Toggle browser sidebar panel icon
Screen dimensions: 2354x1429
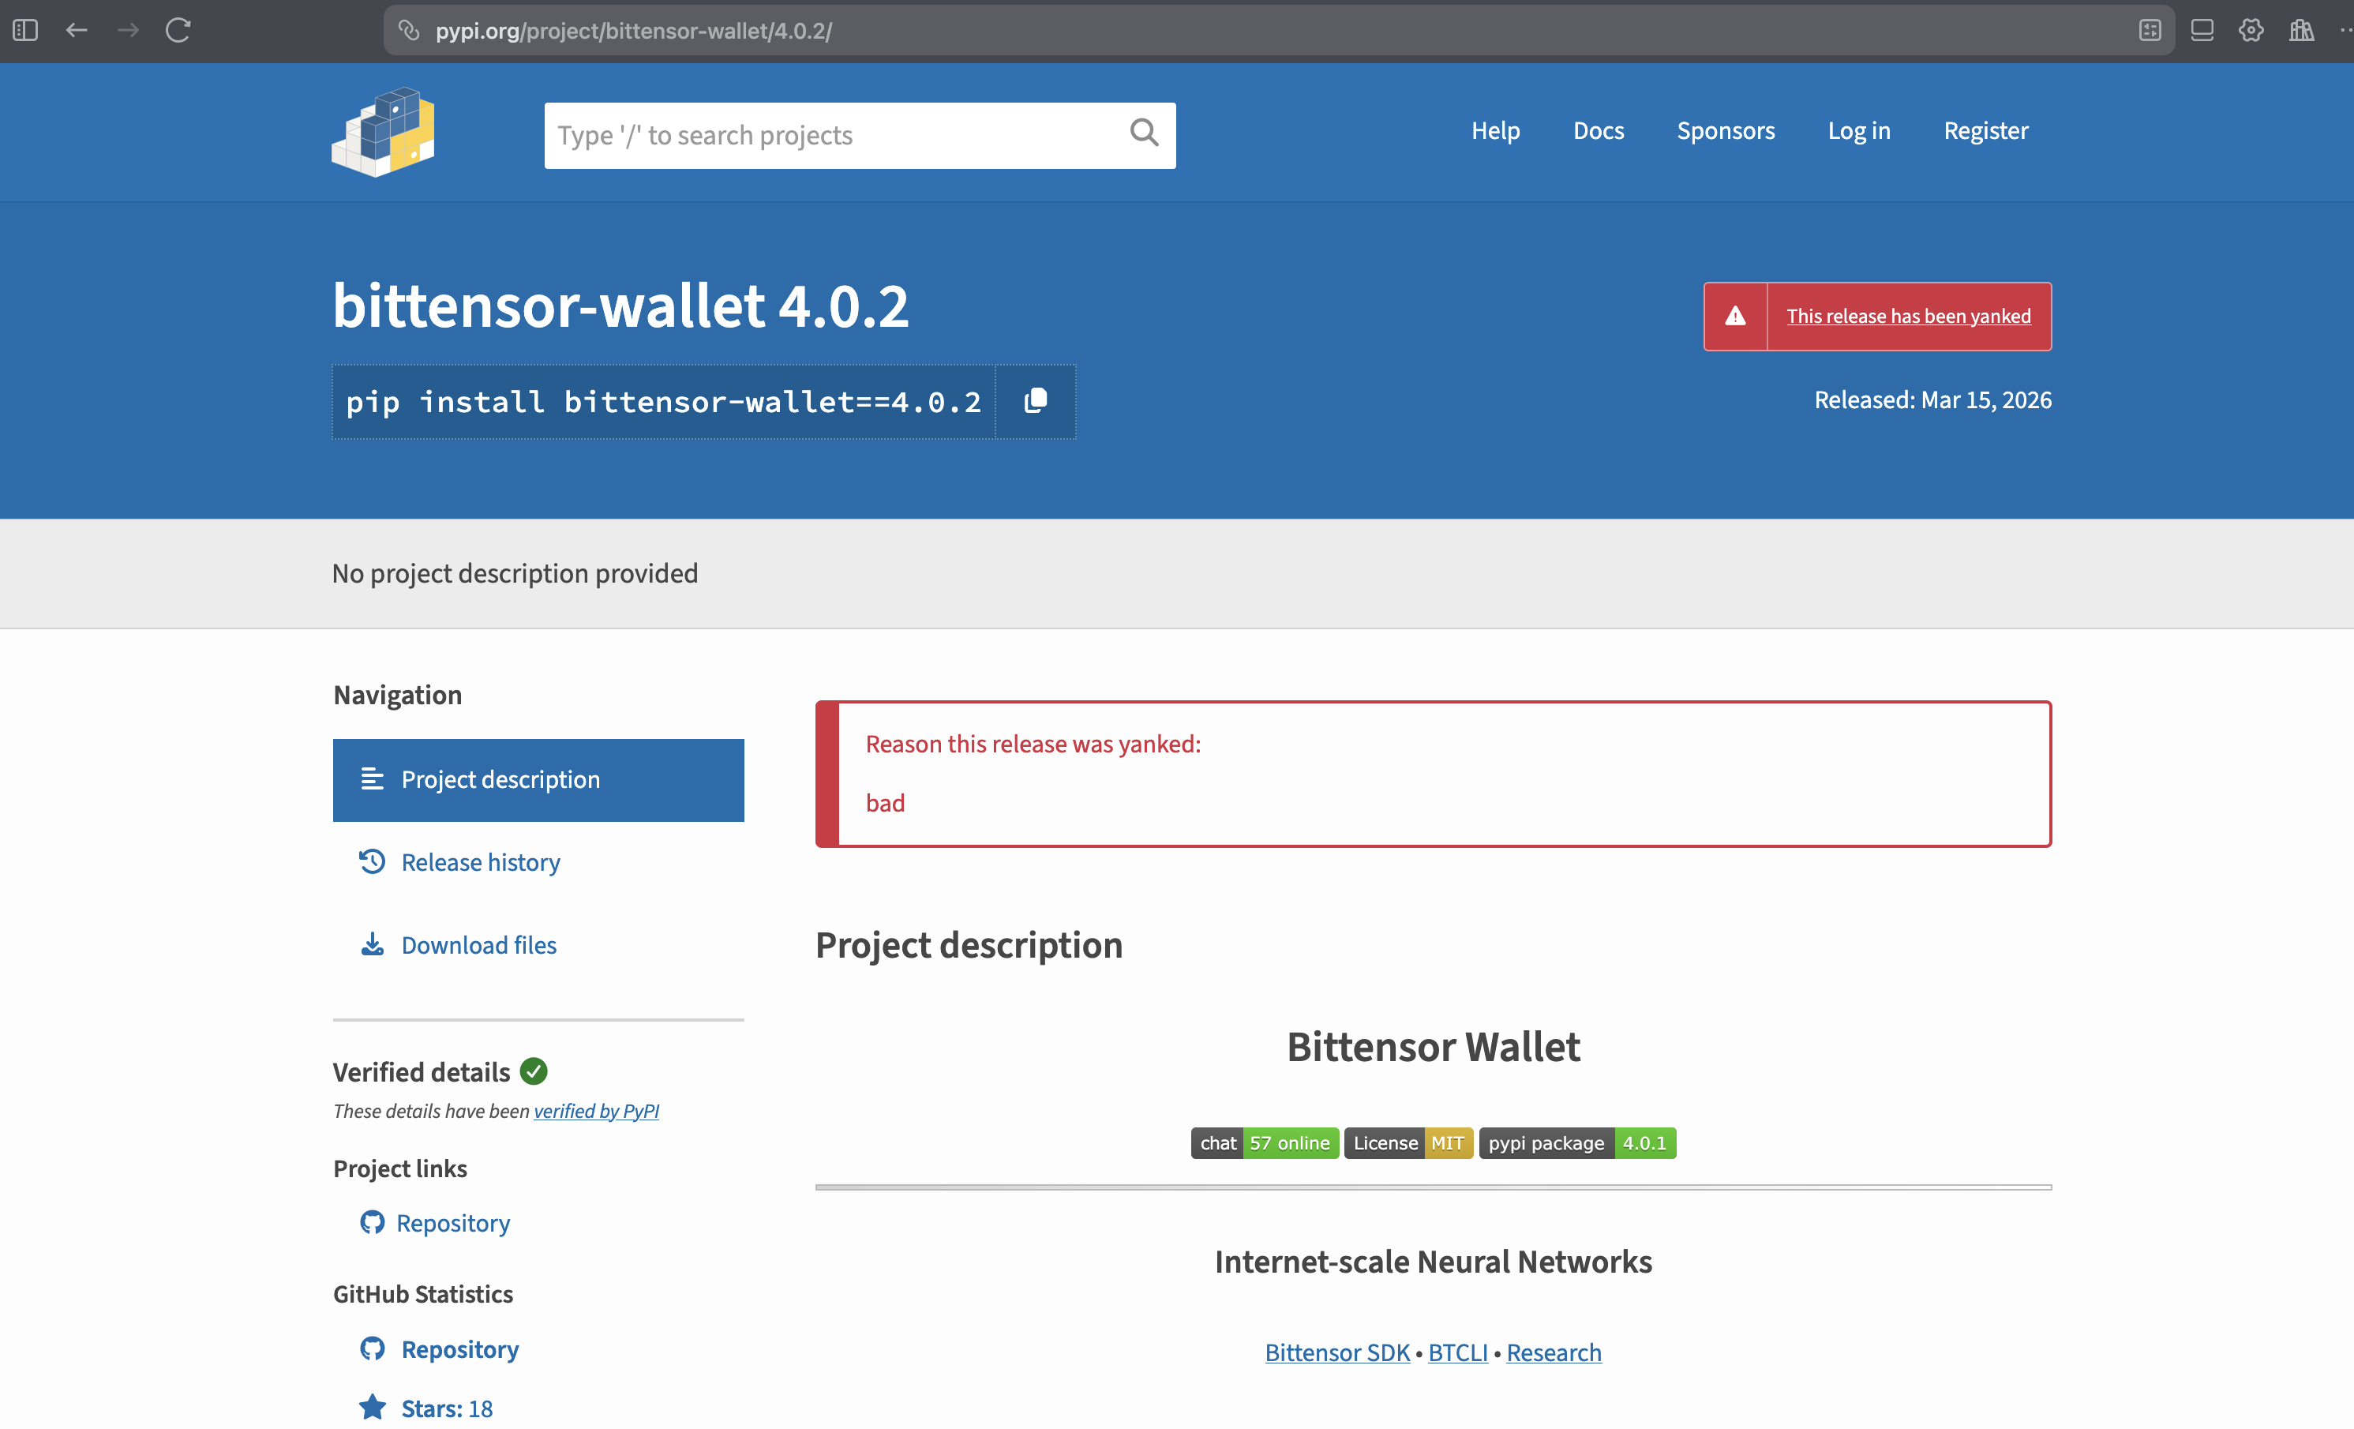point(26,31)
